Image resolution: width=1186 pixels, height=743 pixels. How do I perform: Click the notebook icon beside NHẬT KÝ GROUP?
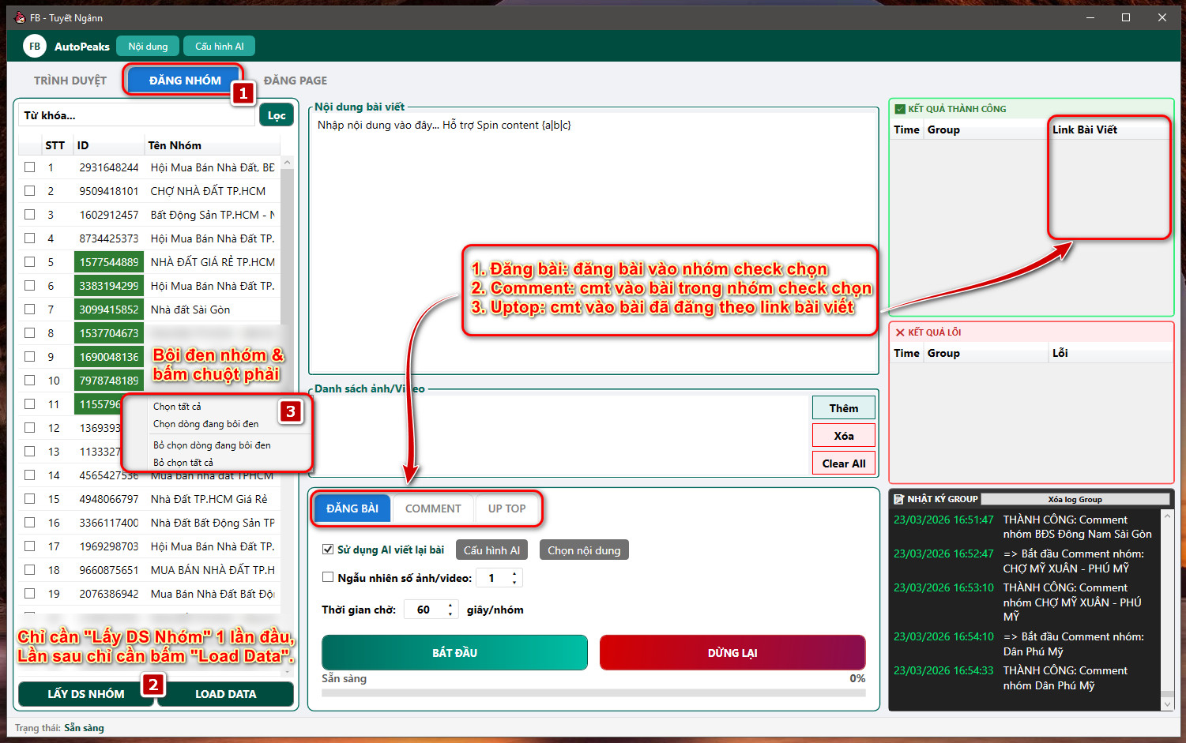898,499
